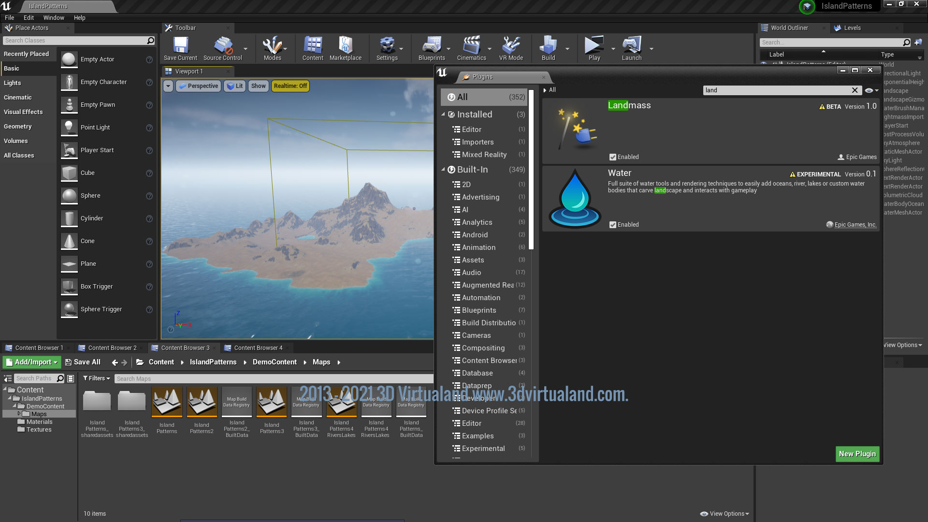Open viewport options dropdown arrow
The image size is (928, 522).
pyautogui.click(x=168, y=86)
